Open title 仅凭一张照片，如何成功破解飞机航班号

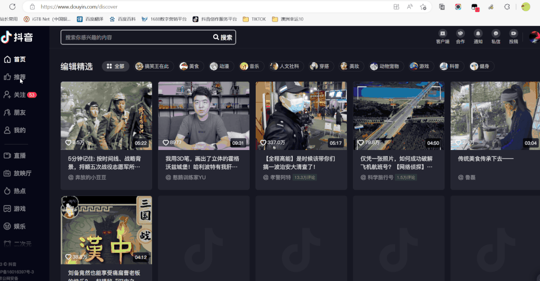pos(396,162)
